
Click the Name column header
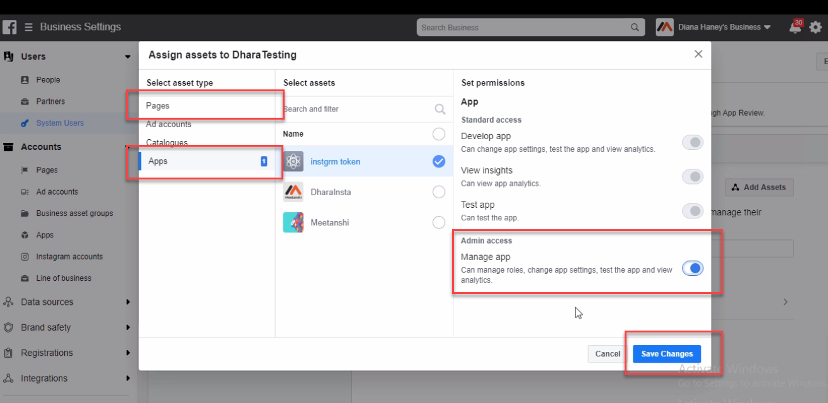tap(293, 134)
